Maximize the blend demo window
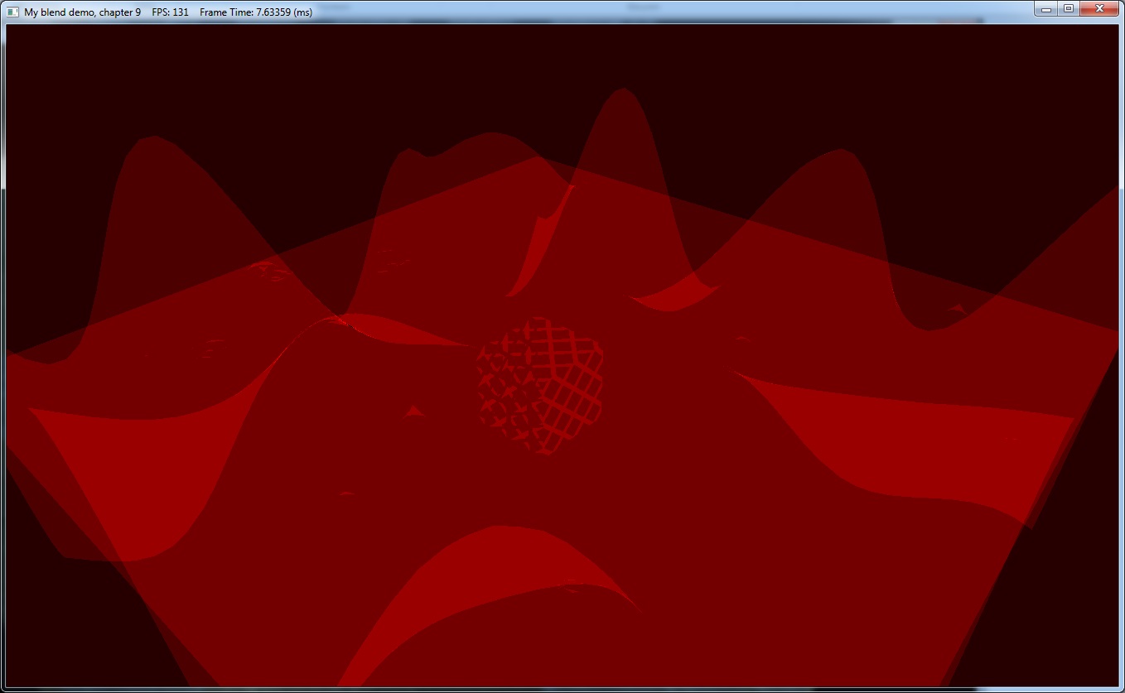 click(1069, 8)
